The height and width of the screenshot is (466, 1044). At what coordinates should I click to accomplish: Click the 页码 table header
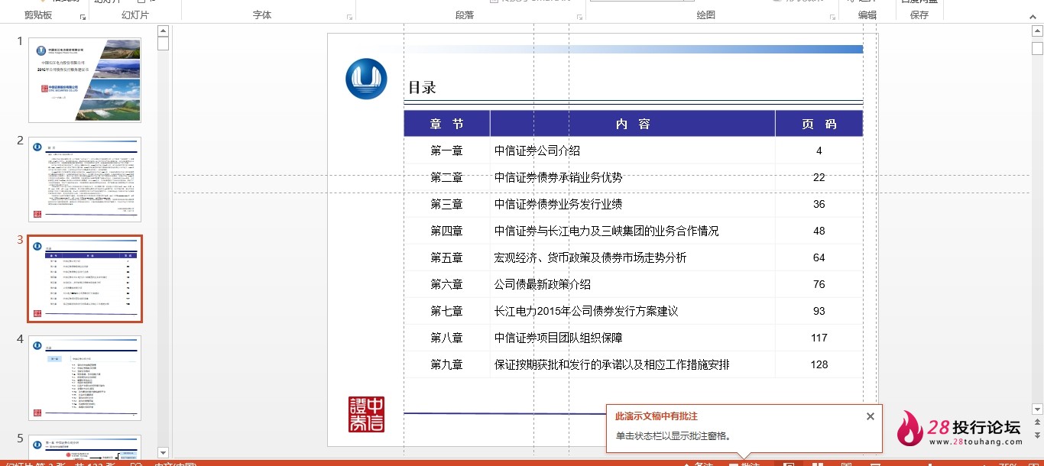coord(819,124)
